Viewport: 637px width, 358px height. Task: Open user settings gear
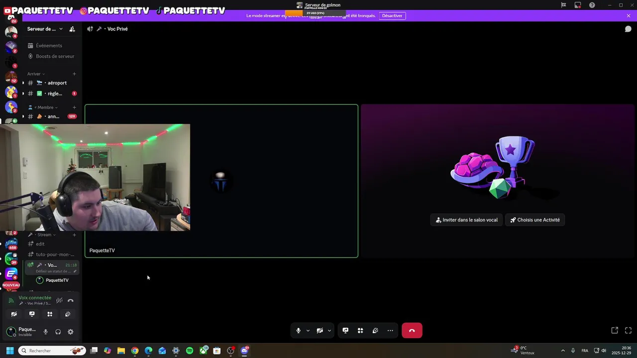pyautogui.click(x=71, y=332)
